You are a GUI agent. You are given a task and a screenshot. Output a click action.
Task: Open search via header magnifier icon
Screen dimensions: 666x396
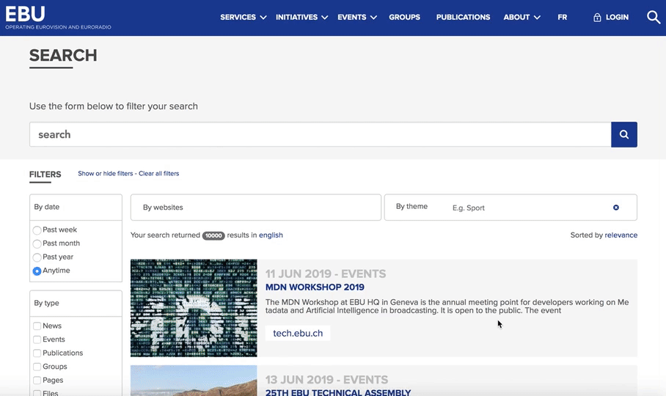(x=654, y=17)
